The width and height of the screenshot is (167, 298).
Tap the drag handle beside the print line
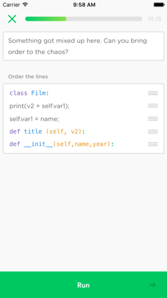(x=153, y=106)
